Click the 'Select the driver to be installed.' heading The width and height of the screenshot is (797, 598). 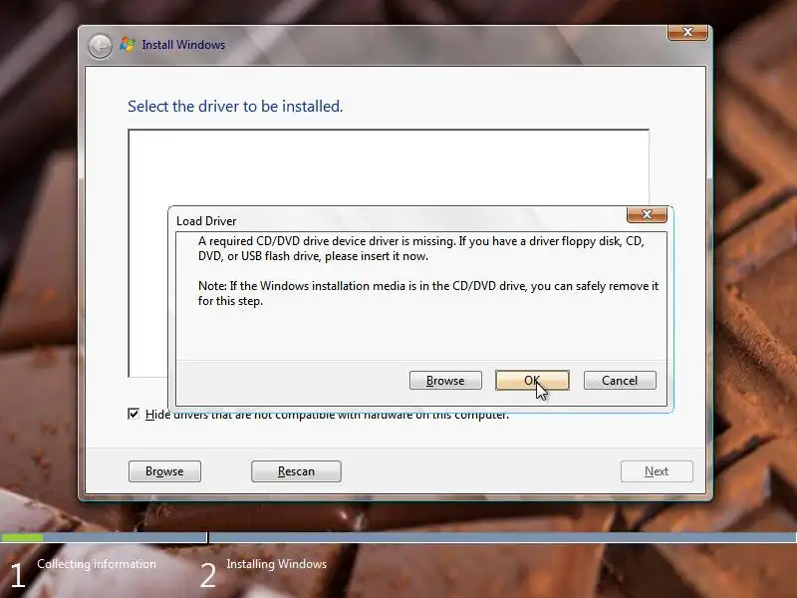(235, 107)
